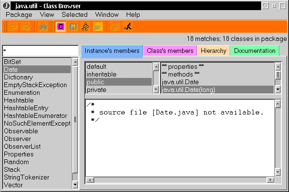Select Enumeration in the class list

pyautogui.click(x=37, y=92)
